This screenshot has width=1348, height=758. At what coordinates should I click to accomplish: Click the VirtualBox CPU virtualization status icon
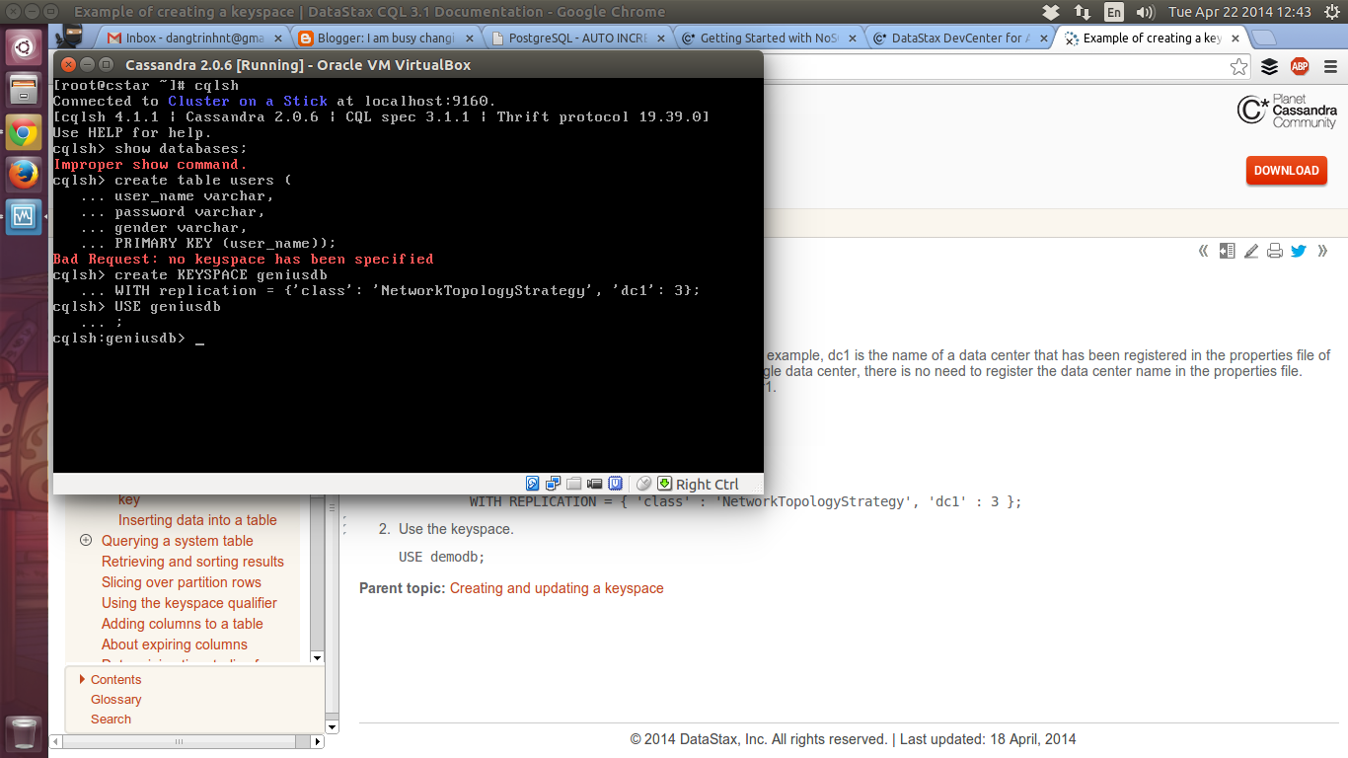tap(615, 484)
